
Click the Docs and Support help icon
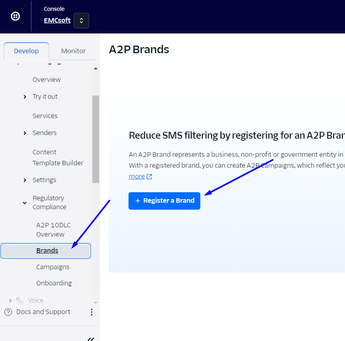point(8,312)
